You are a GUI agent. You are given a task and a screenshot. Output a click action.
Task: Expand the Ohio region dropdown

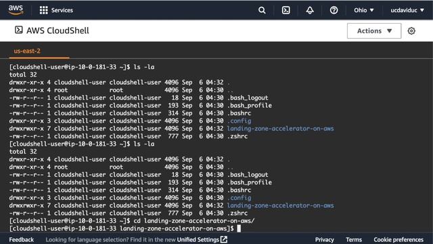click(x=364, y=10)
